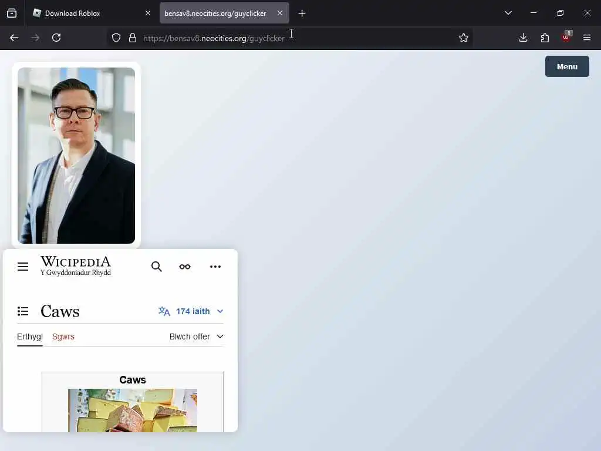Reload the current page
The image size is (601, 451).
tap(56, 38)
